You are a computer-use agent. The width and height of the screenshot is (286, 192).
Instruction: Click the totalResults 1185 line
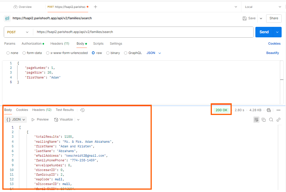(54, 137)
